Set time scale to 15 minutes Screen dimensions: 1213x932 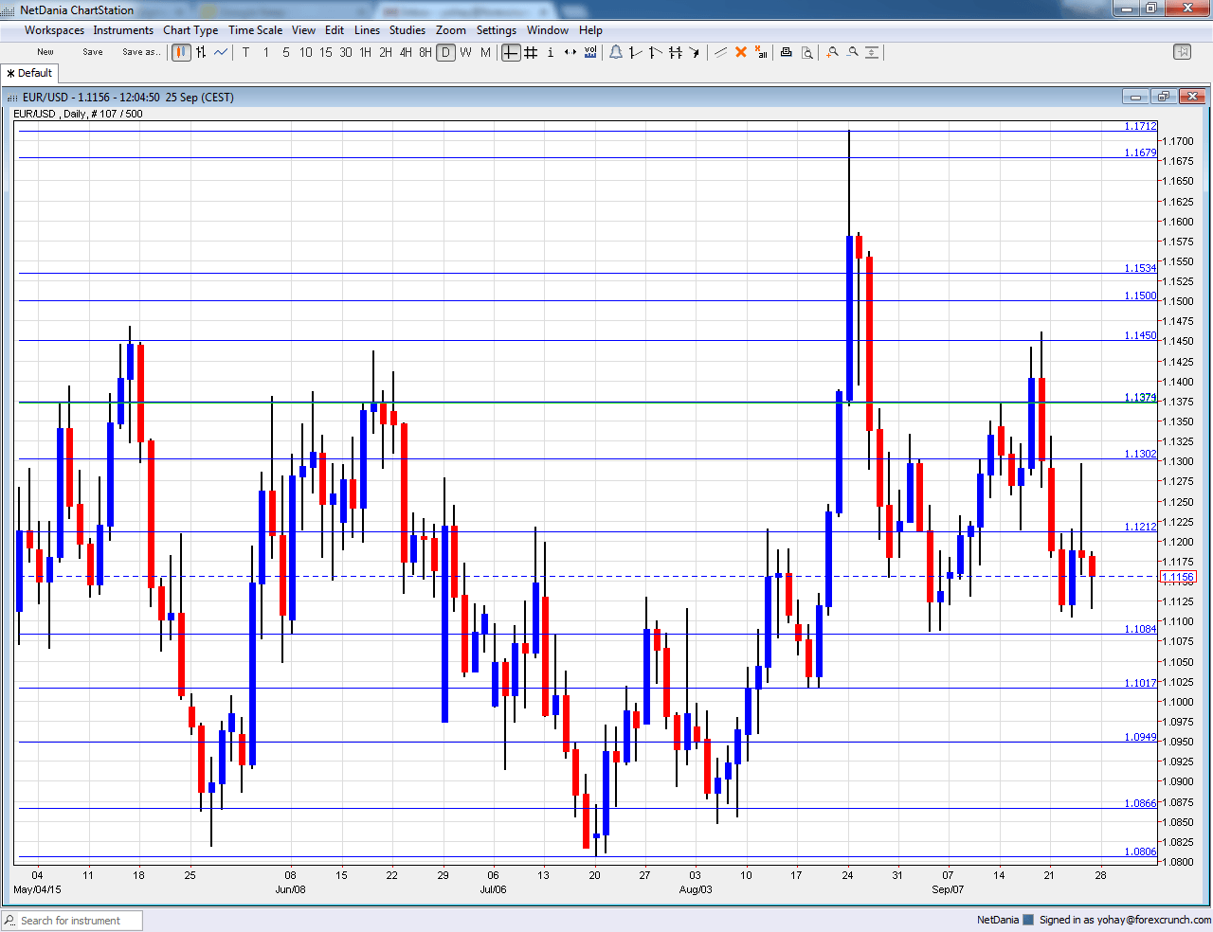coord(326,52)
